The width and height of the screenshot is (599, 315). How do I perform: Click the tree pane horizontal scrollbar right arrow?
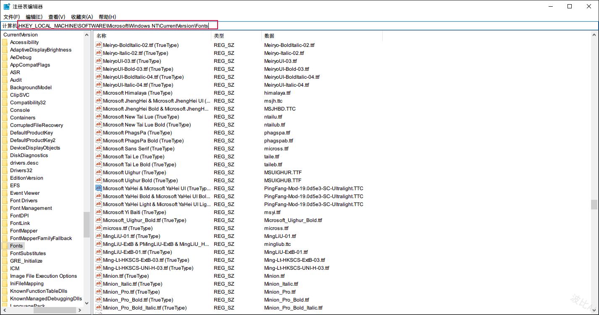pos(79,310)
